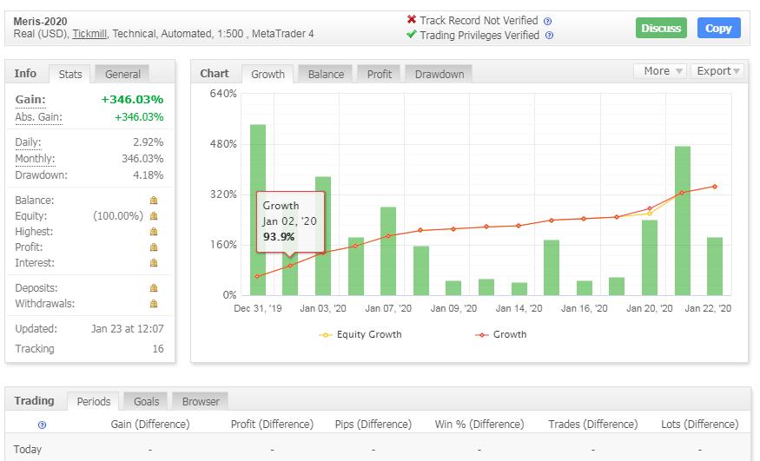Viewport: 760px width, 461px height.
Task: Open the Export dropdown
Action: (x=718, y=71)
